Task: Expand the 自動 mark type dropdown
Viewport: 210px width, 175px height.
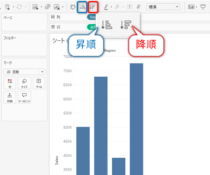Action: (x=24, y=72)
